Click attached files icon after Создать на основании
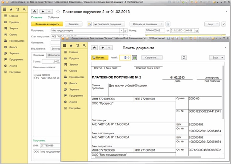The width and height of the screenshot is (231, 164). (x=168, y=24)
